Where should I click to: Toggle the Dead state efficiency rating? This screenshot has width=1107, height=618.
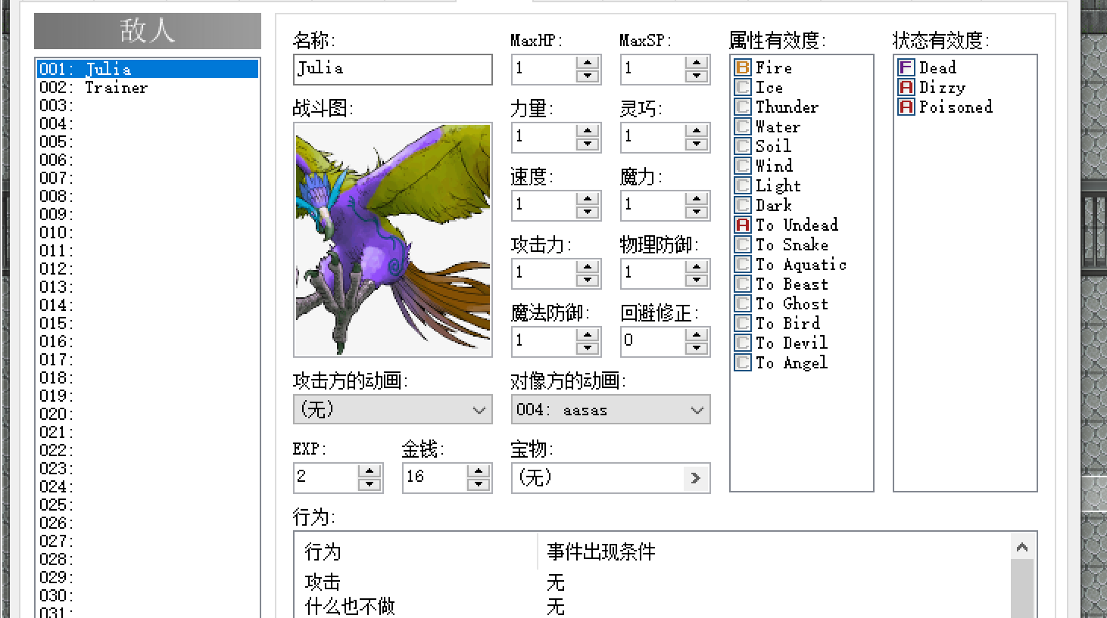906,67
